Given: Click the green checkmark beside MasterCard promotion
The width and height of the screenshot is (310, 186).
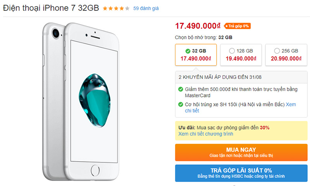Looking at the screenshot, I should [x=181, y=89].
